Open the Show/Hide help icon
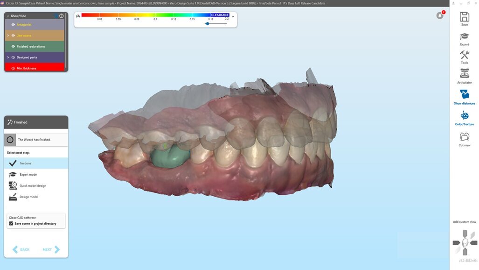This screenshot has height=270, width=479. click(61, 15)
